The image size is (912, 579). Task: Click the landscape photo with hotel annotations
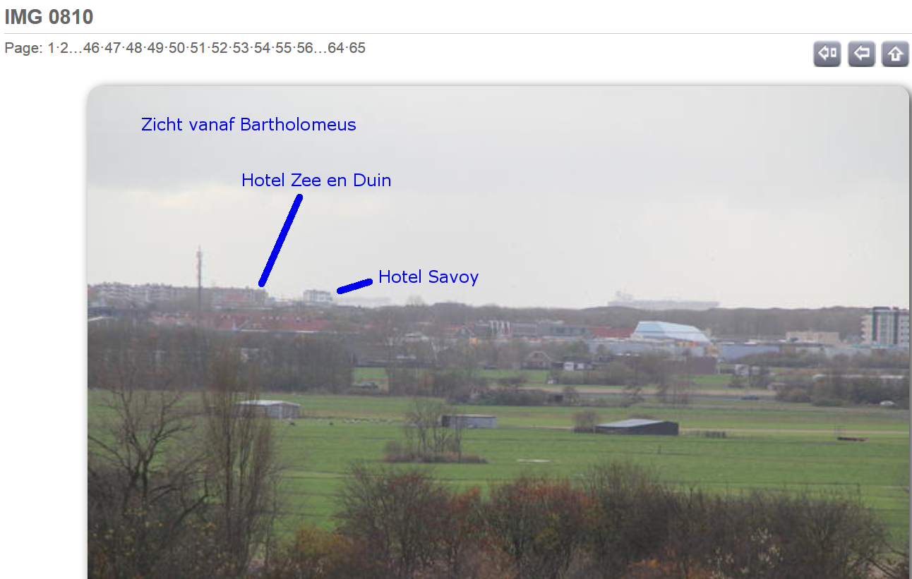click(498, 332)
